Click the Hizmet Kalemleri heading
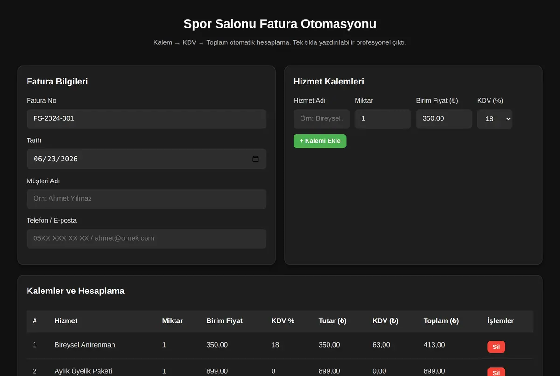This screenshot has height=376, width=560. 329,82
